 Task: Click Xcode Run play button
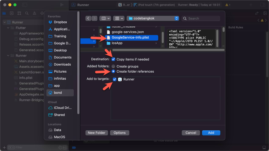62,5
